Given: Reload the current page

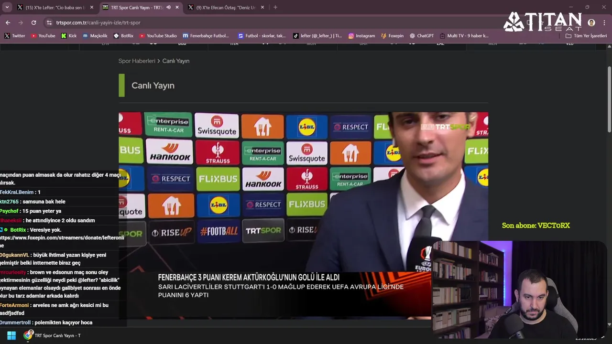Looking at the screenshot, I should point(33,22).
